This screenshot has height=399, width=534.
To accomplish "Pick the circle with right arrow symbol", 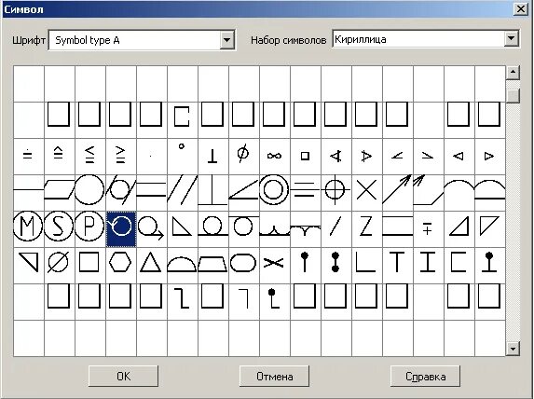I will click(152, 227).
